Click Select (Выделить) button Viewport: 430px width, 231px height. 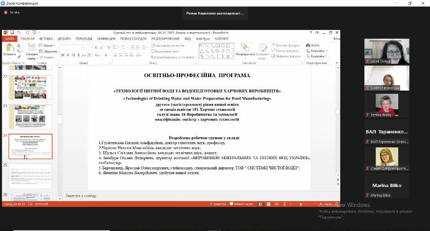317,56
